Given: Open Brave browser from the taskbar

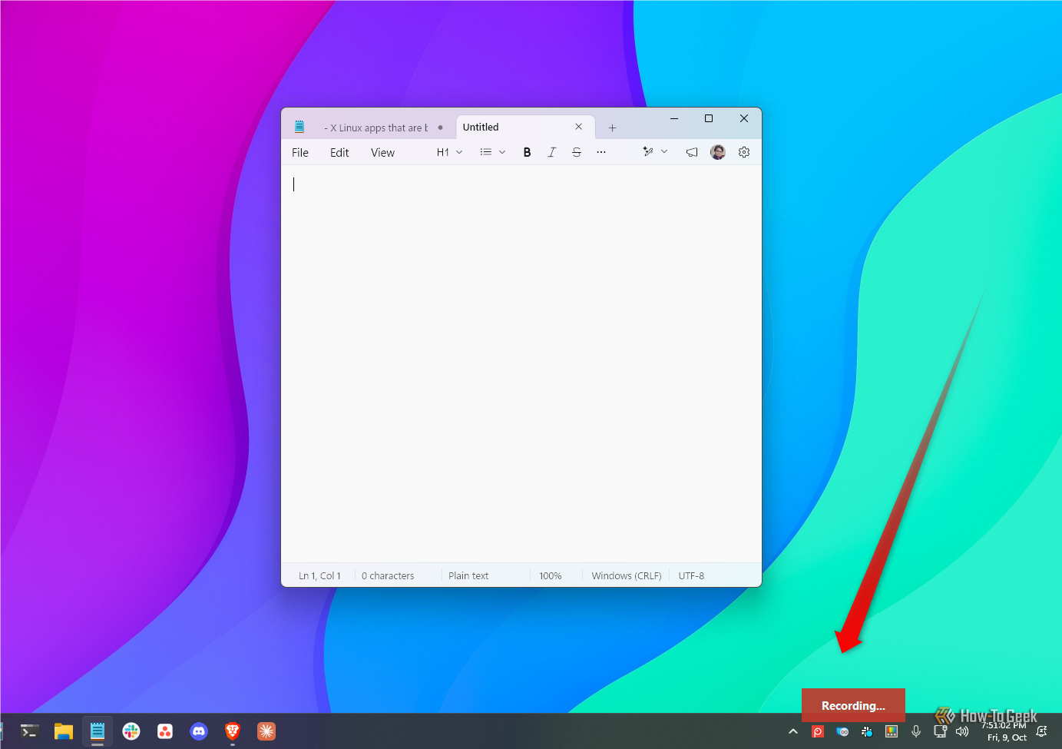Looking at the screenshot, I should [x=233, y=731].
